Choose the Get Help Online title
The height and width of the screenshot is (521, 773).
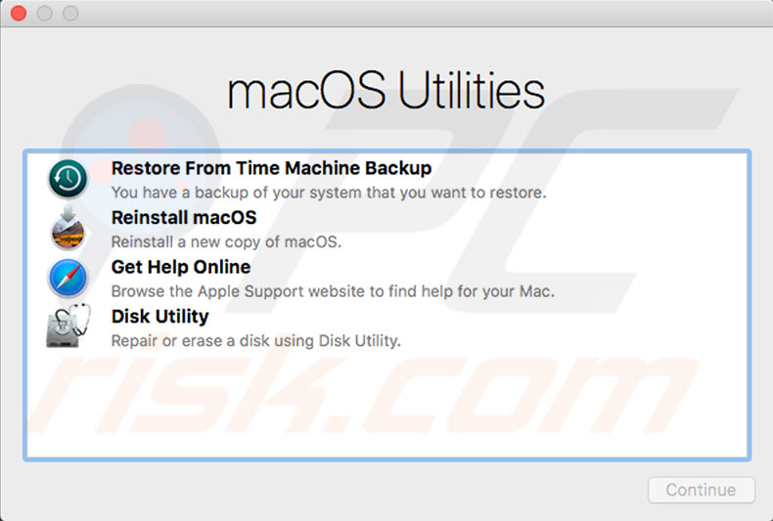[180, 267]
